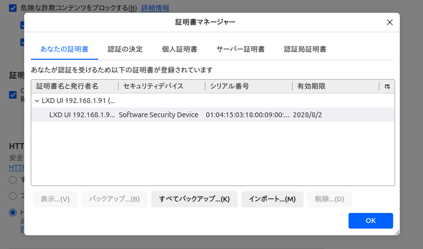
Task: Go to the サーバー証明書 tab
Action: point(240,49)
